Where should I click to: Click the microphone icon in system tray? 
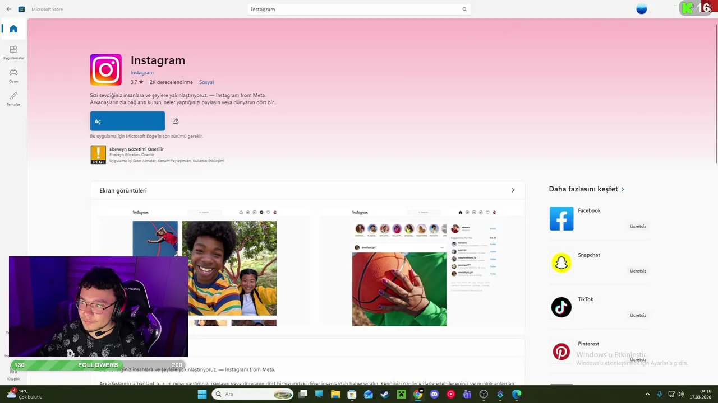[x=660, y=394]
